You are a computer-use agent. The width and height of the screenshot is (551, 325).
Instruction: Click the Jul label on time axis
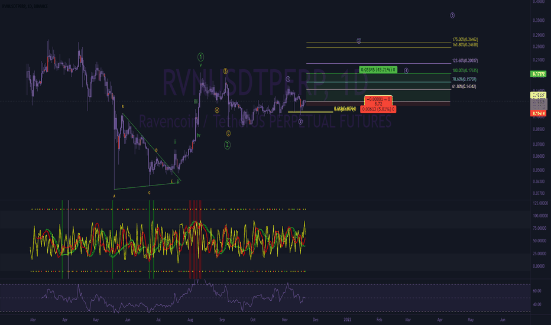coord(158,320)
